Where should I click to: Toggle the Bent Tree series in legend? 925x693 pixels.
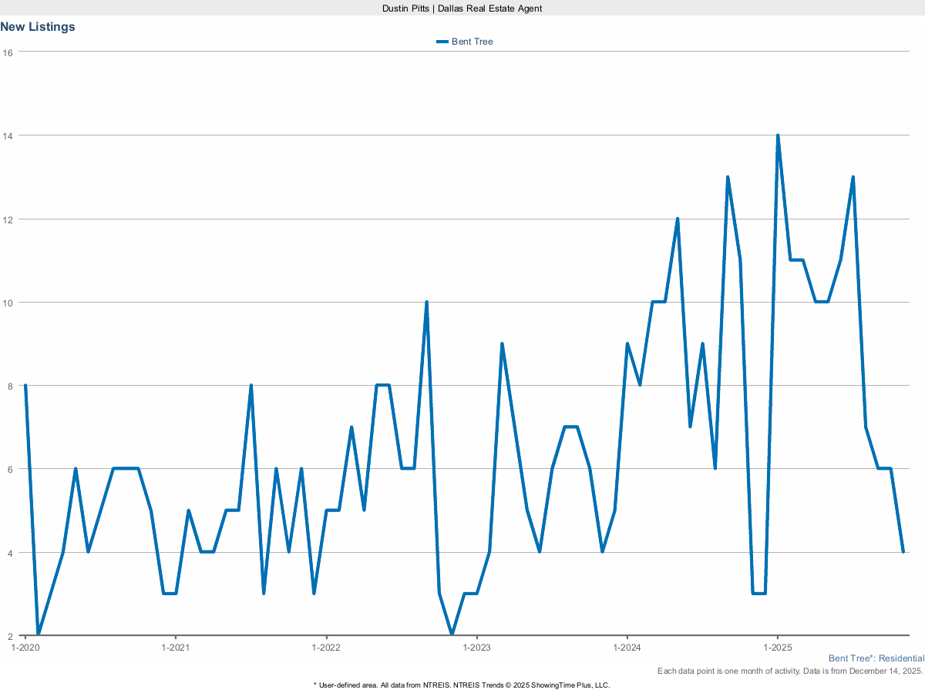tap(464, 42)
